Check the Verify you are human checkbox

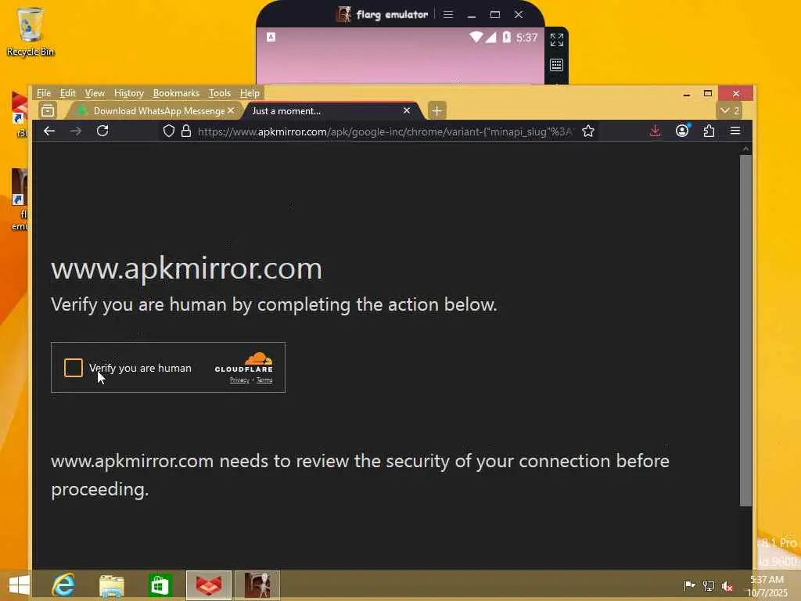[74, 368]
